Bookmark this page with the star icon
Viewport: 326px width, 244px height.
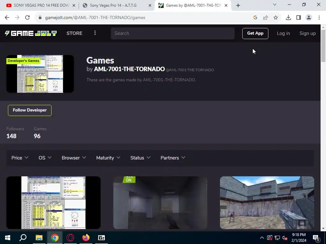(x=276, y=17)
